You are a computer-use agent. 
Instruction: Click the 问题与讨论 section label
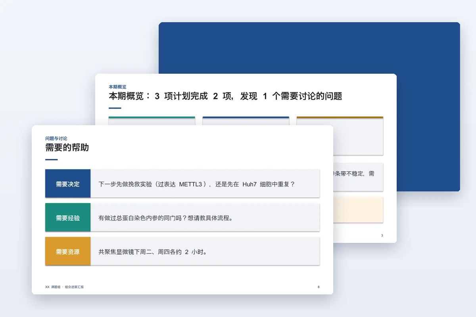[56, 138]
